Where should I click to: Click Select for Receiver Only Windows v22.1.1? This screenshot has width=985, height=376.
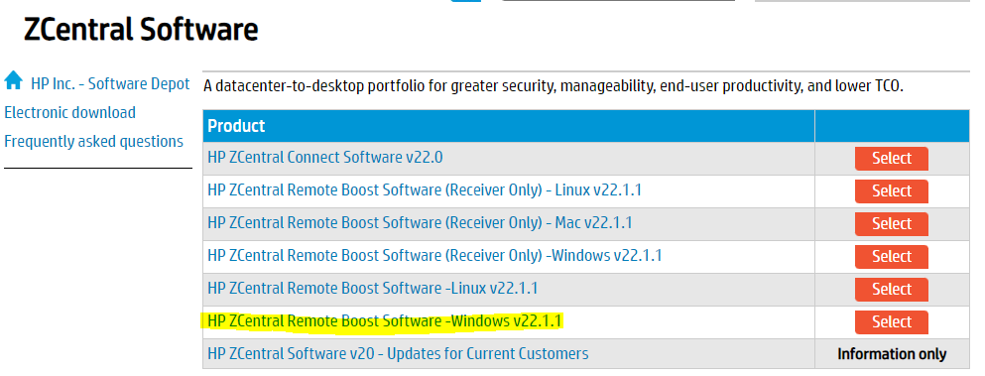pos(892,257)
